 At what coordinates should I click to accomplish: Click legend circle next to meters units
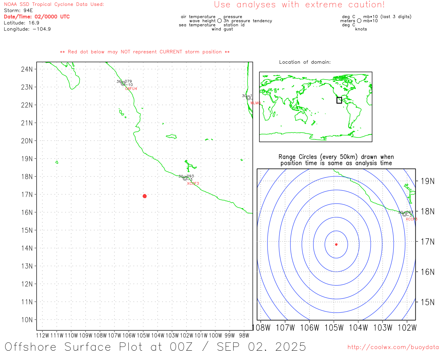[x=359, y=21]
